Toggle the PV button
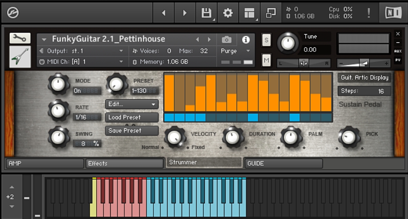 (398, 60)
